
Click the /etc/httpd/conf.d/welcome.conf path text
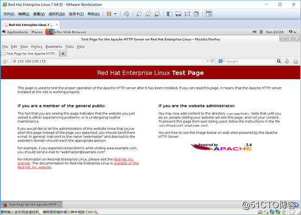click(x=183, y=125)
